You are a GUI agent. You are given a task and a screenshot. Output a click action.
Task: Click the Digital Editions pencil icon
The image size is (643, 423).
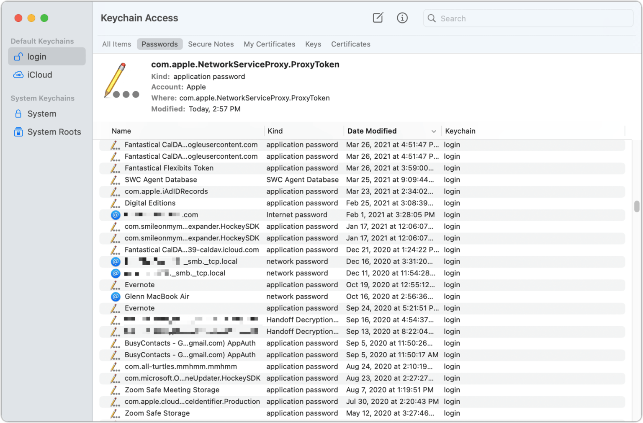coord(115,204)
